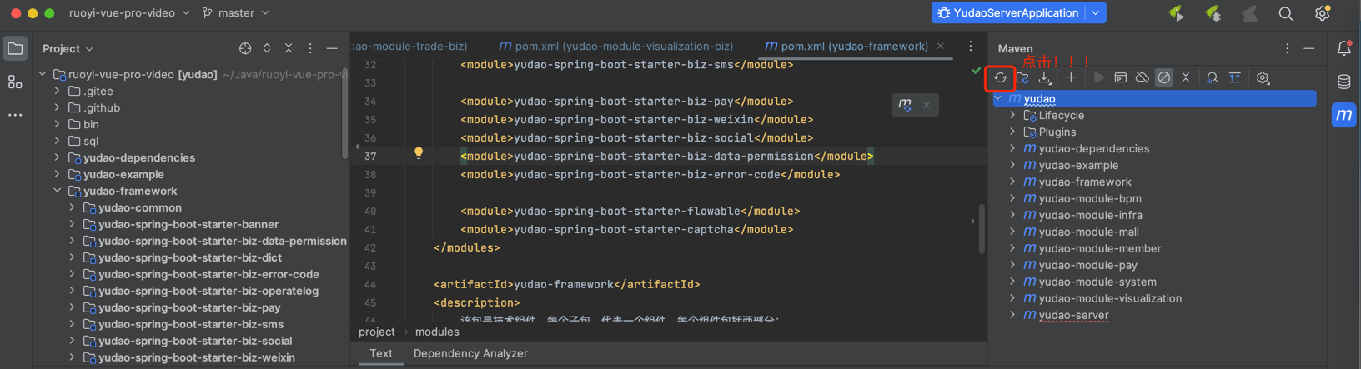1361x369 pixels.
Task: Click the modules breadcrumb
Action: (437, 332)
